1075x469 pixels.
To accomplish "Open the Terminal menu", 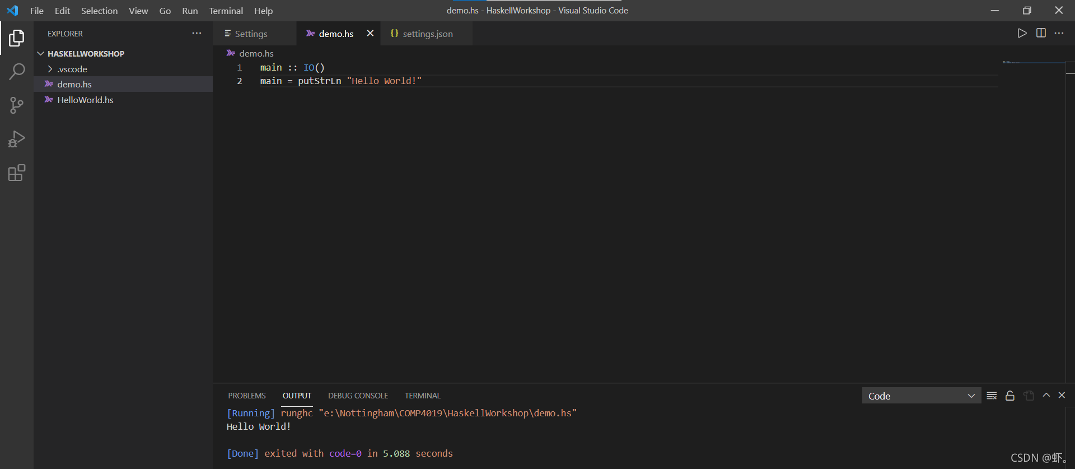I will coord(226,11).
